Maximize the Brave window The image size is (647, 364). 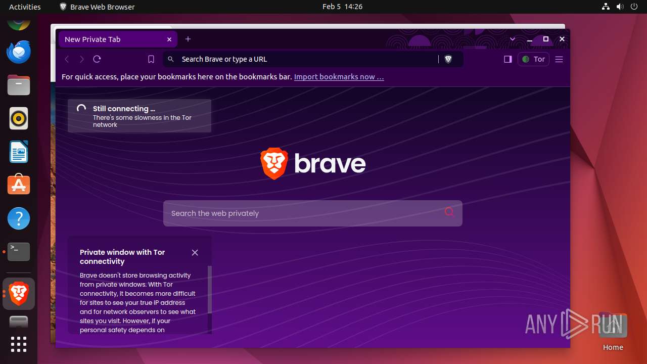[x=546, y=39]
